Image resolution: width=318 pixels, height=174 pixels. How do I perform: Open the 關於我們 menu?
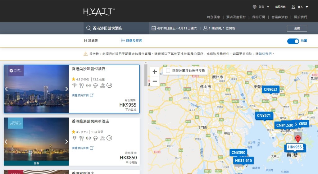point(301,17)
